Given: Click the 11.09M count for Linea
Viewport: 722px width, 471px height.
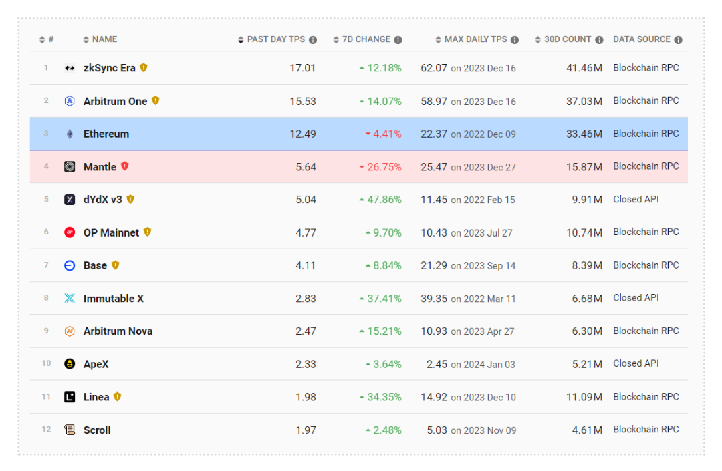Looking at the screenshot, I should click(584, 397).
